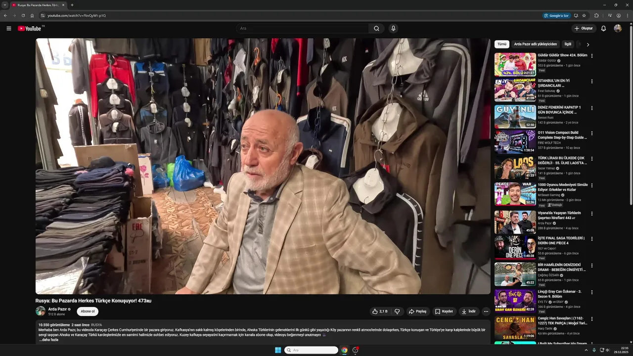The image size is (633, 356).
Task: Open options menu for Güldür Güldür Show 424
Action: pyautogui.click(x=591, y=55)
